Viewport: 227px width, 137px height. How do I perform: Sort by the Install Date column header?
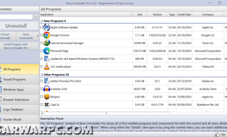click(184, 15)
